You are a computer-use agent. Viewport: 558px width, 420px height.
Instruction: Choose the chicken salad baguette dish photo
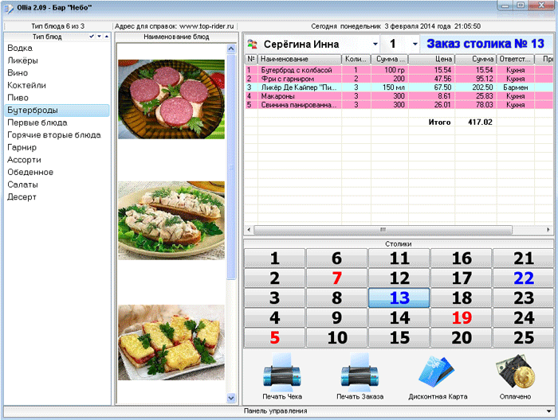tap(171, 220)
